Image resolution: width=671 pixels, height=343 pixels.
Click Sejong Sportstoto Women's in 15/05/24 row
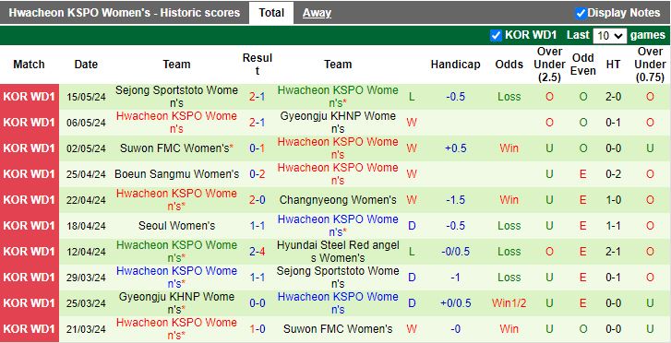176,97
